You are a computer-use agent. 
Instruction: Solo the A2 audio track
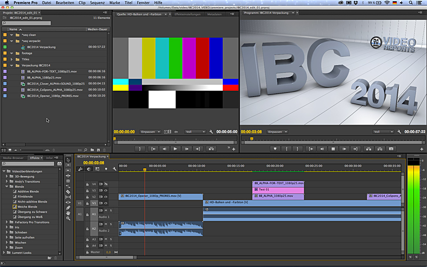coord(110,224)
